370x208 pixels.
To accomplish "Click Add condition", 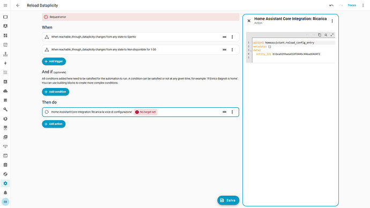I will coord(55,92).
